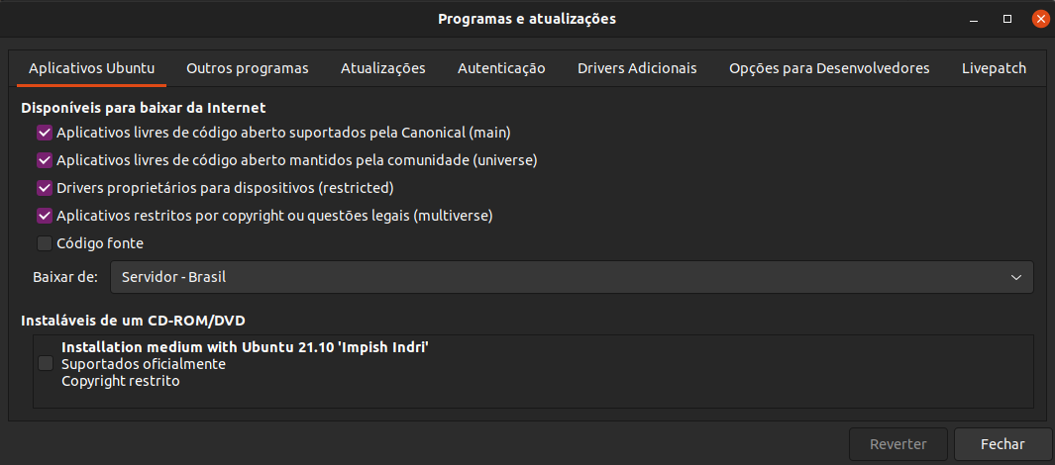Toggle the multiverse copyright-restricted checkbox
Viewport: 1055px width, 465px height.
(x=45, y=216)
